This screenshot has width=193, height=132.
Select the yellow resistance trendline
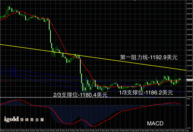click(93, 57)
